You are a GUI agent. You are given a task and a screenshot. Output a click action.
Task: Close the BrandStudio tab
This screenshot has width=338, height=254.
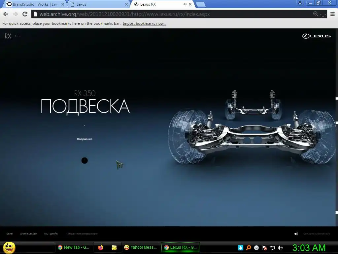pos(63,4)
